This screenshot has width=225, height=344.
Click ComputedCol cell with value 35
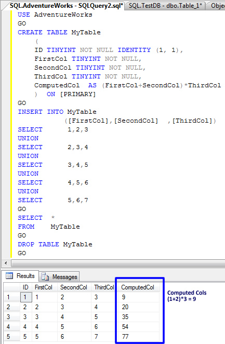[139, 317]
